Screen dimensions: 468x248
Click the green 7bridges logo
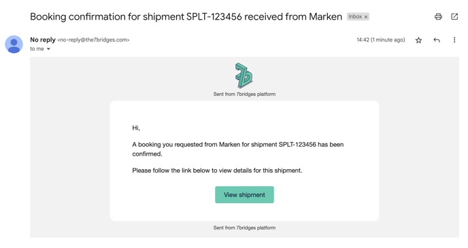[244, 75]
